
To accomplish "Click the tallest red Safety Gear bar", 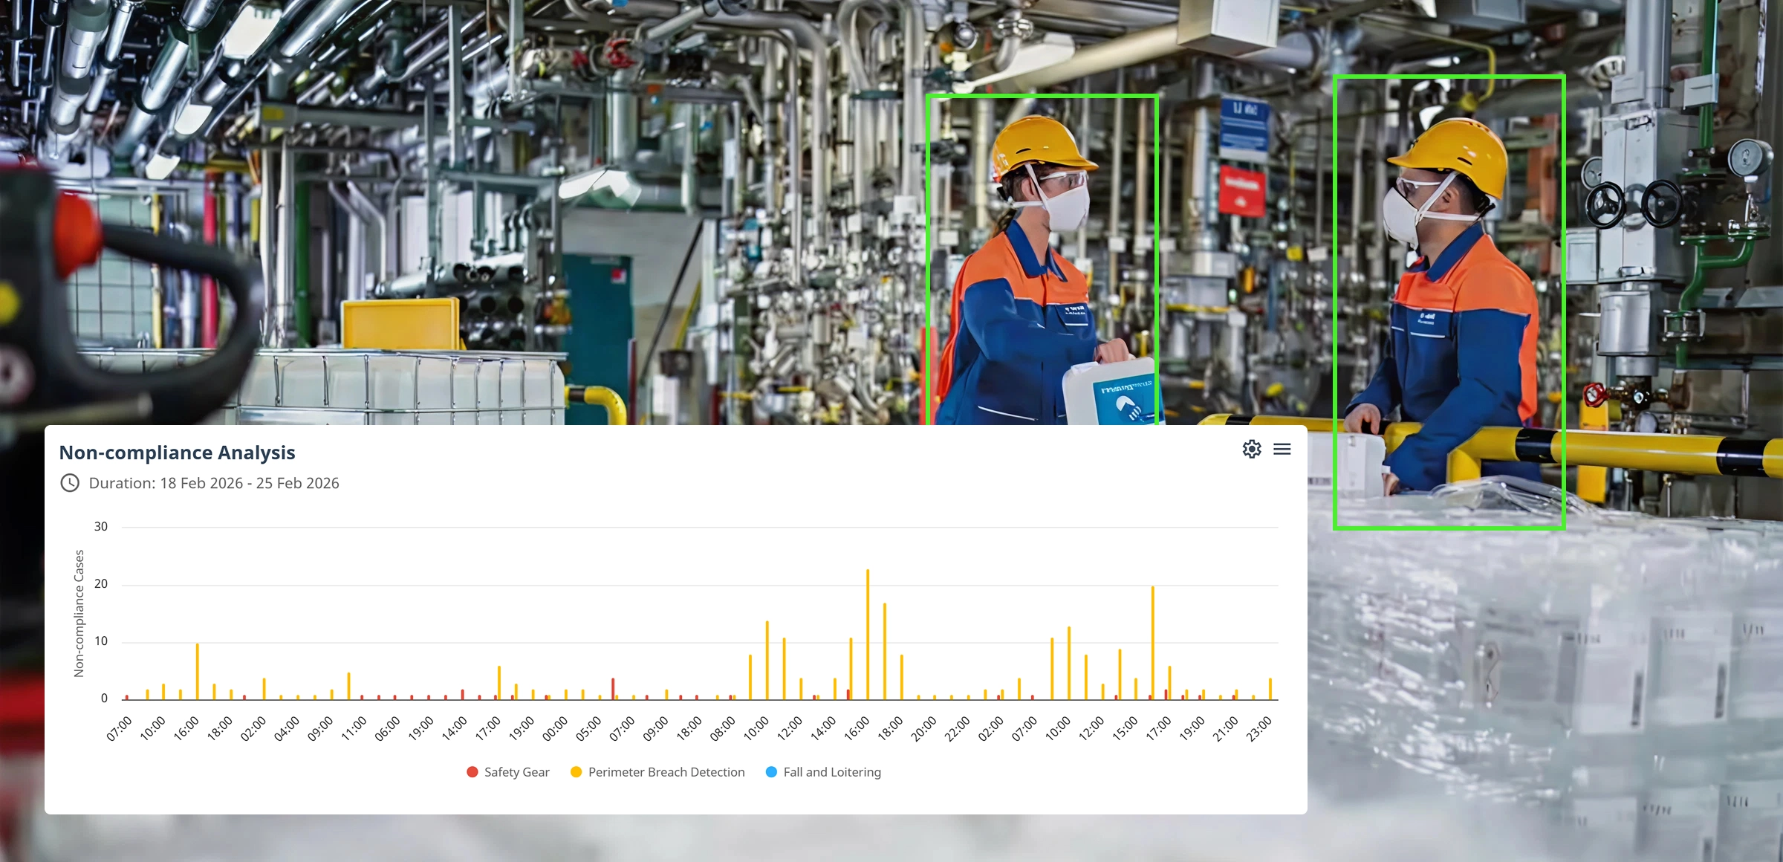I will click(x=613, y=688).
